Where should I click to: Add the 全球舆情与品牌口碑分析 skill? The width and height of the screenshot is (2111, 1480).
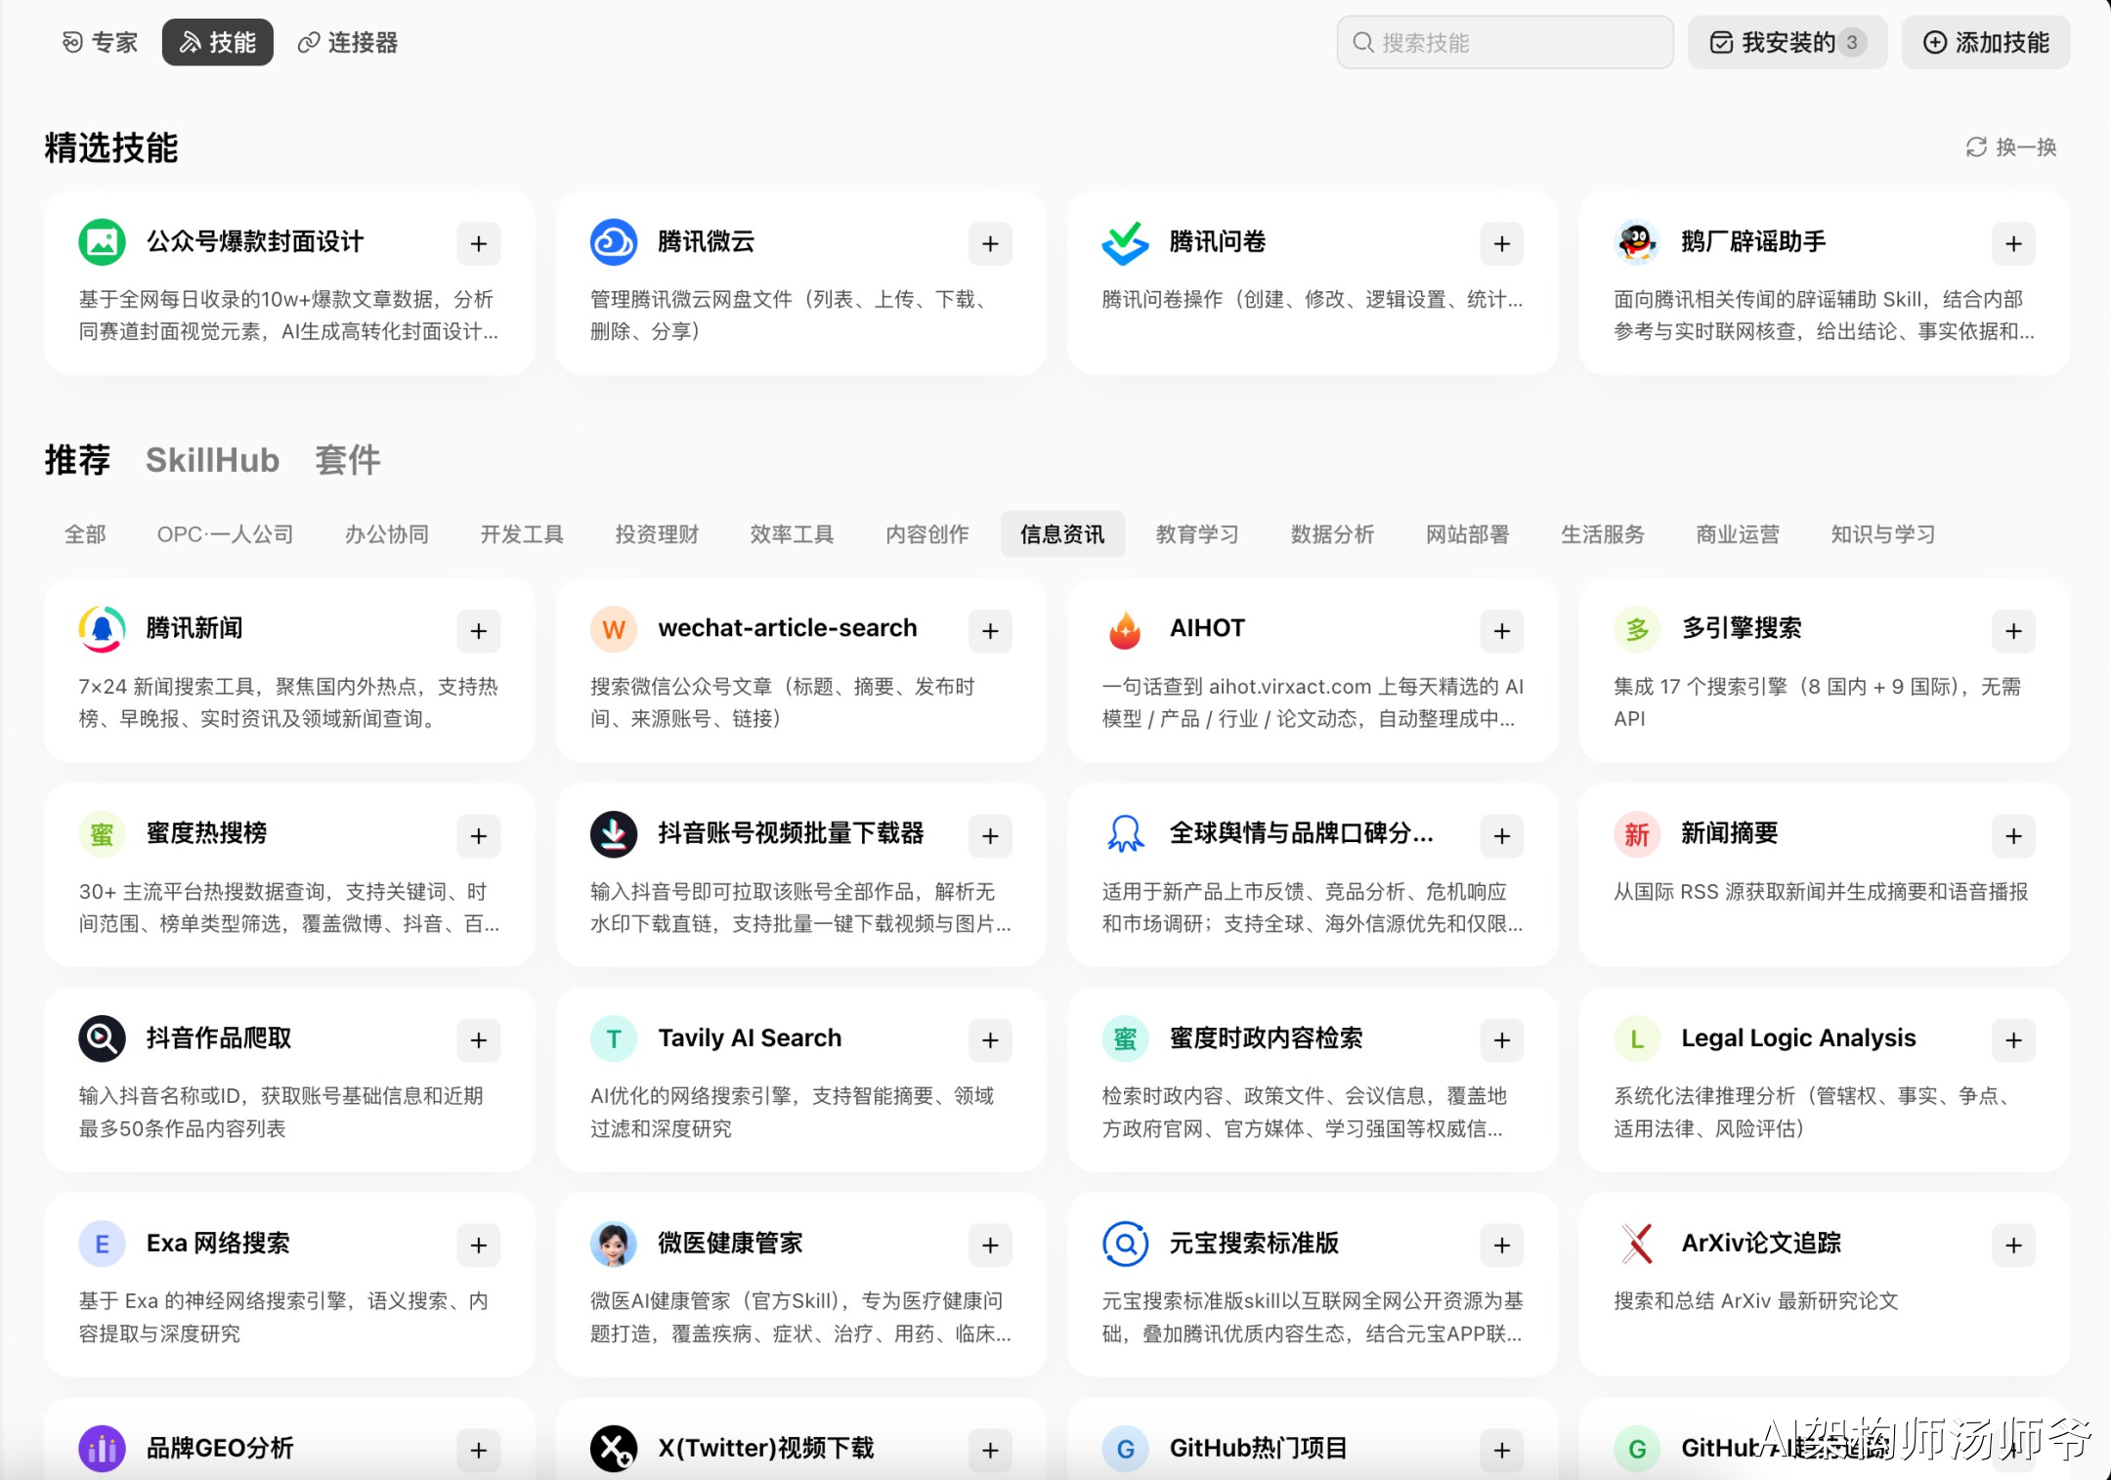click(x=1502, y=835)
